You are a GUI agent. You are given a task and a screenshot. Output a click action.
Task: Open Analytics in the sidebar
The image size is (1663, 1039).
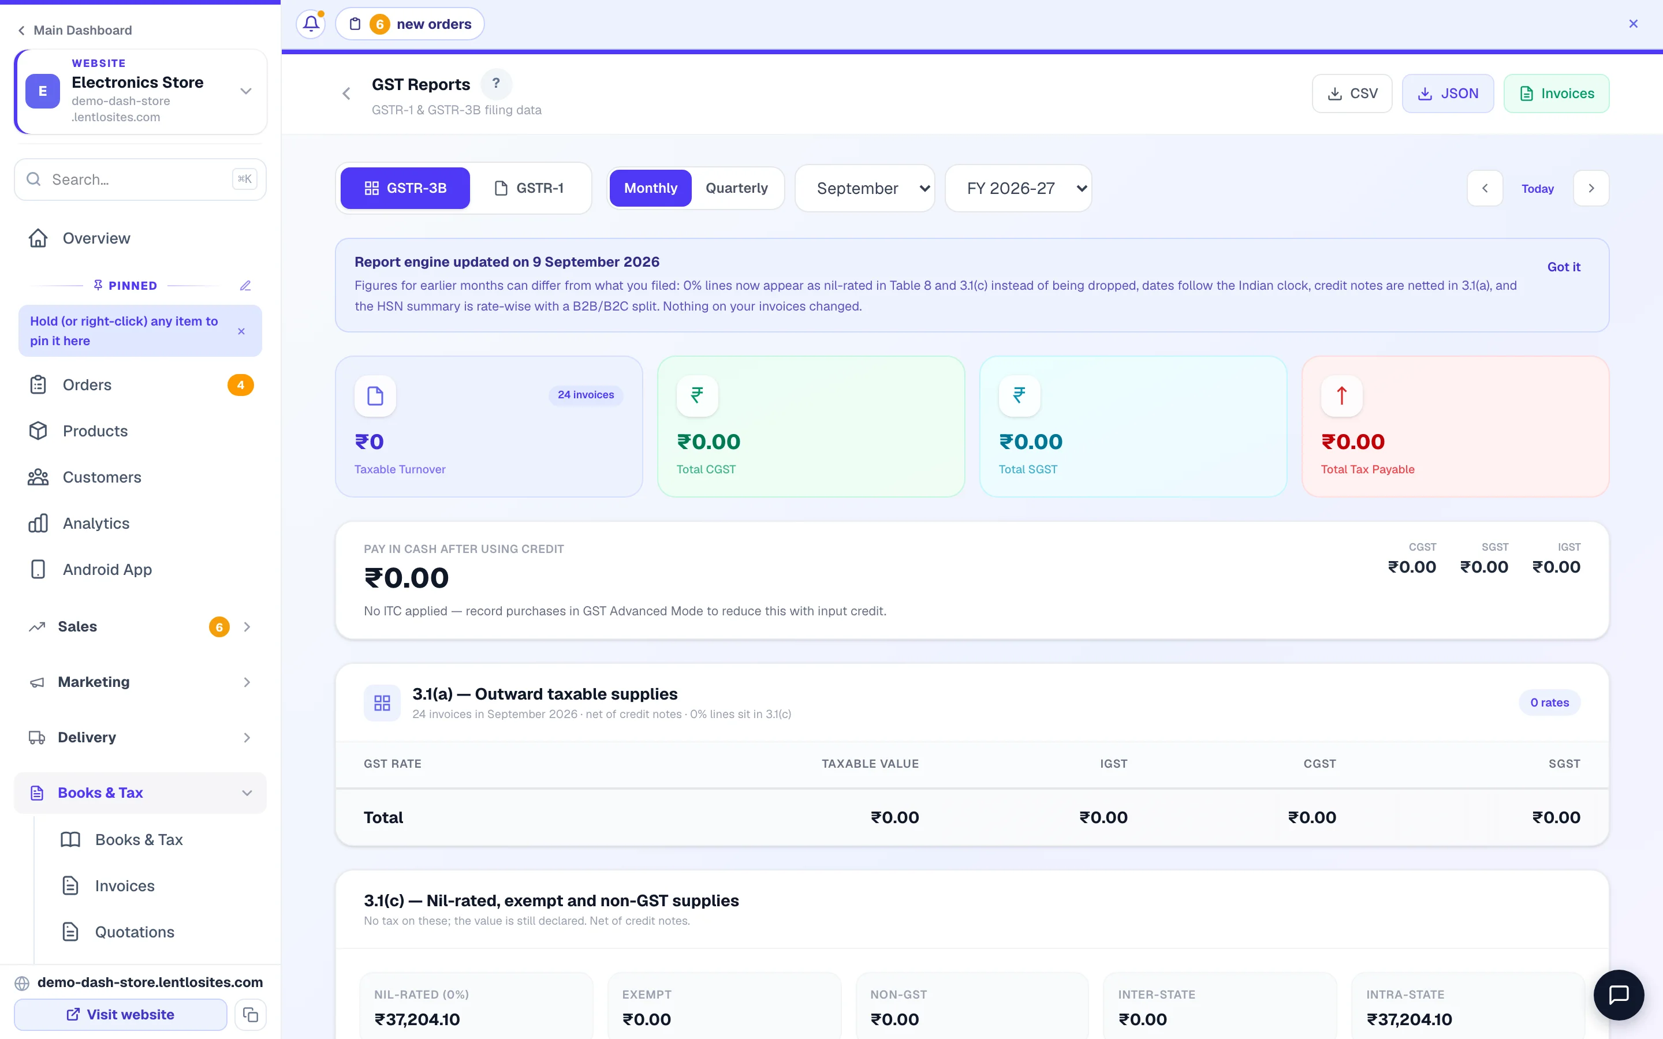140,524
